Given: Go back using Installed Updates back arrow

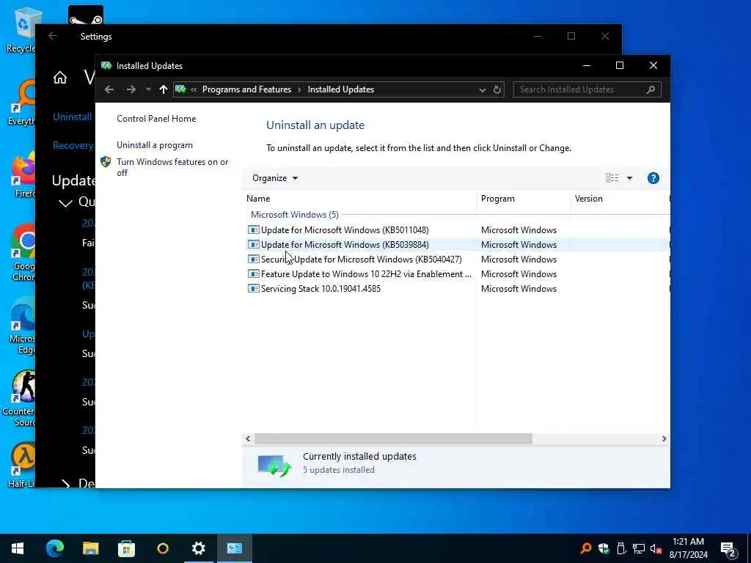Looking at the screenshot, I should click(x=109, y=89).
